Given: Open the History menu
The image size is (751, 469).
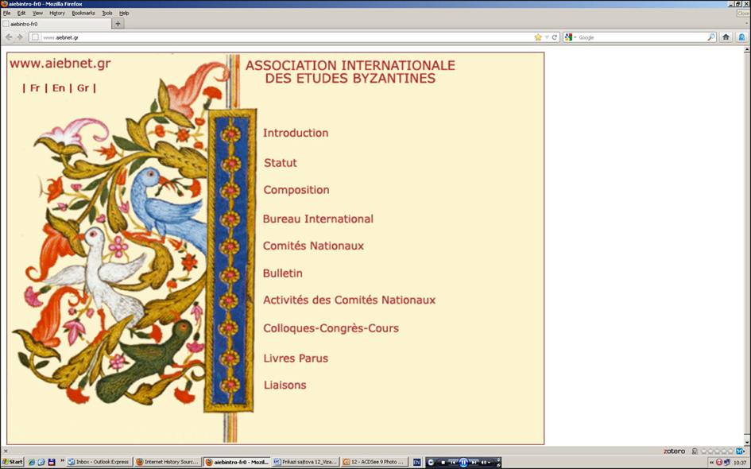Looking at the screenshot, I should [x=57, y=14].
